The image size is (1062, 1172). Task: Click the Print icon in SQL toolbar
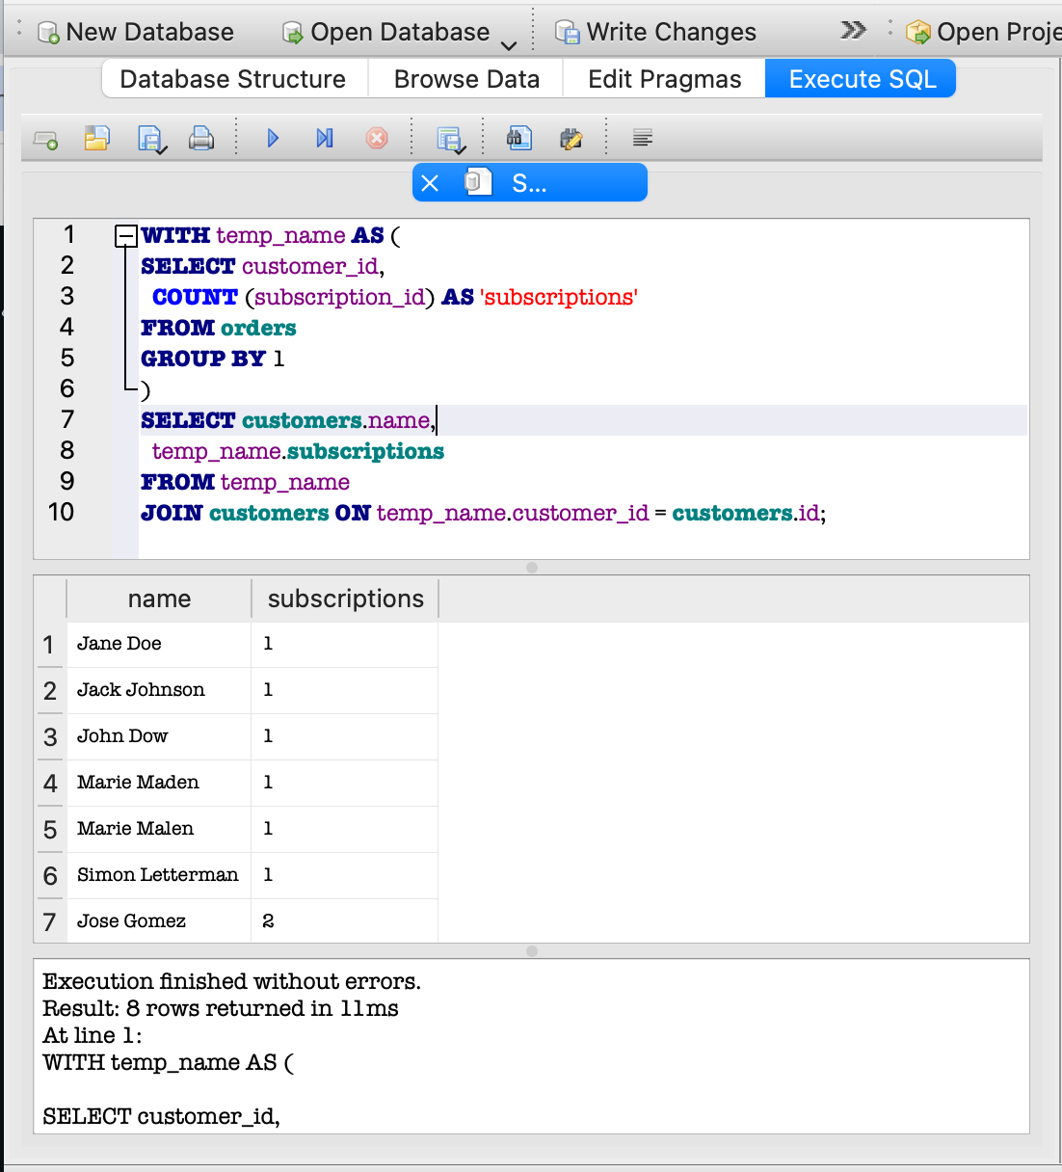pos(200,139)
